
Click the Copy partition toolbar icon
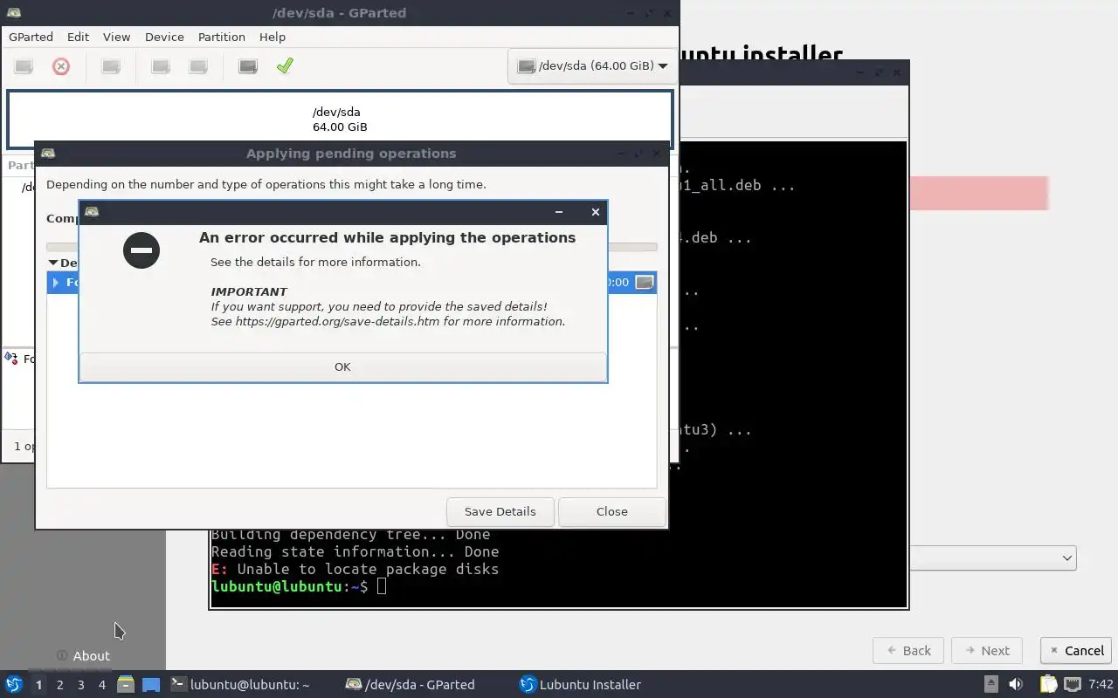point(161,66)
